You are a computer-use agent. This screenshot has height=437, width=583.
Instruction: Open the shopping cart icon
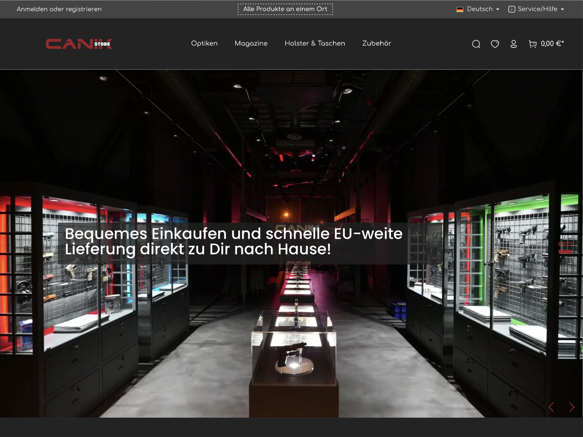point(533,44)
